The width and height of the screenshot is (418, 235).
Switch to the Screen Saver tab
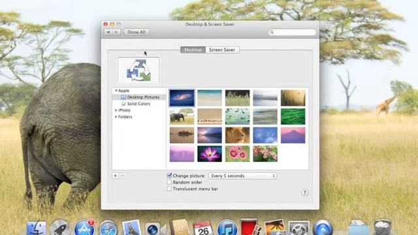[222, 50]
